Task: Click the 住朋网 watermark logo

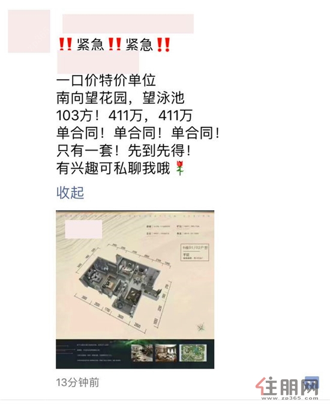Action: click(x=286, y=386)
